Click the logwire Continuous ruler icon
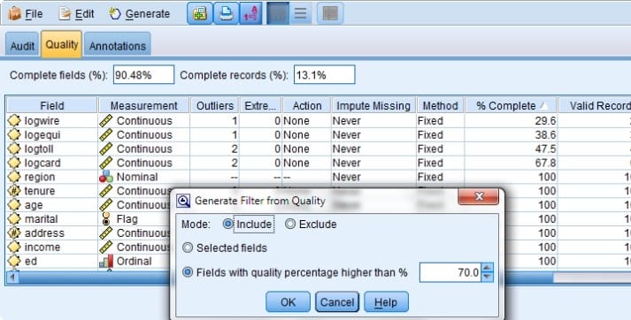 pos(106,120)
